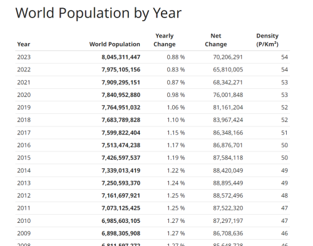Screen dimensions: 313x246
Task: Click the year cell 2017
Action: (24, 133)
